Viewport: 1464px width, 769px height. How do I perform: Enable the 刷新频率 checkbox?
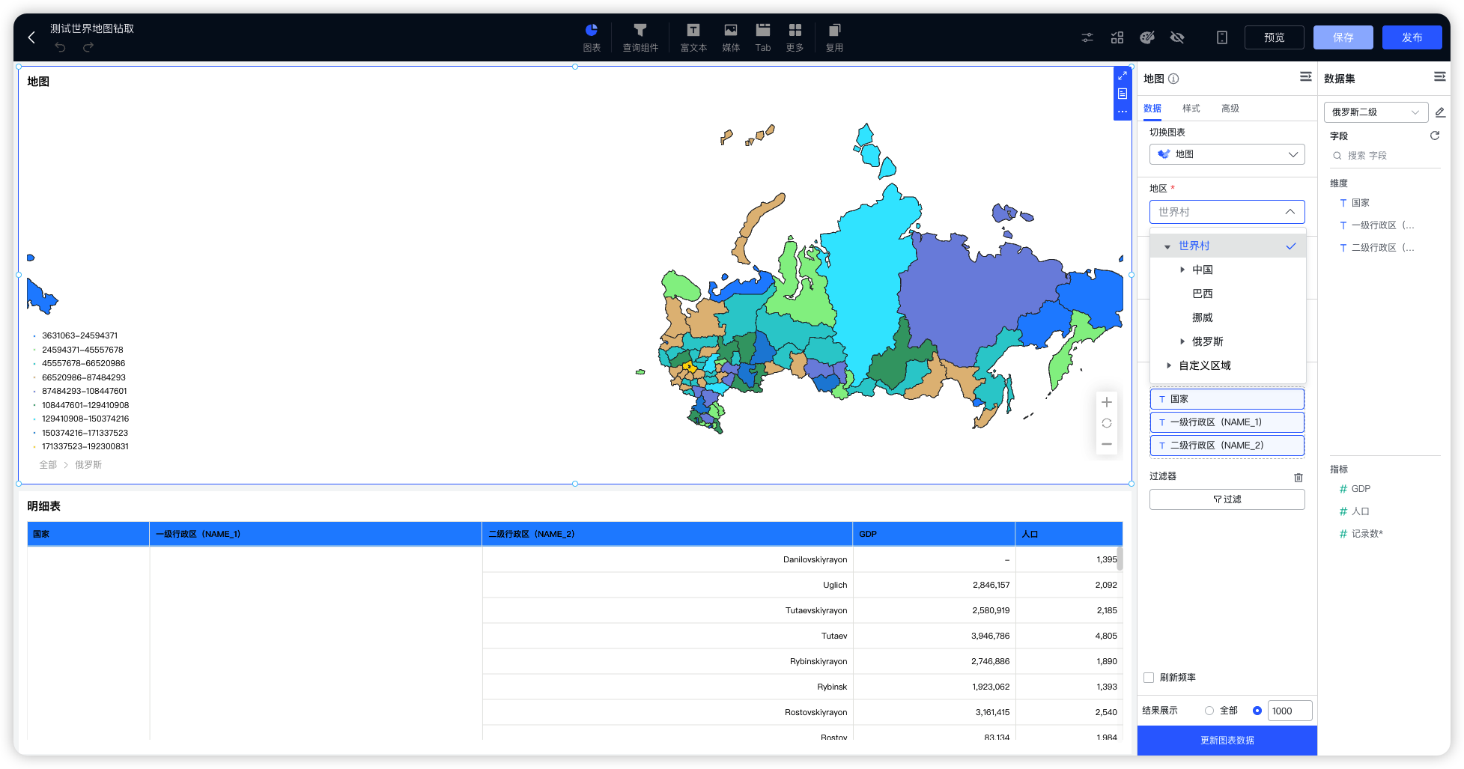pyautogui.click(x=1149, y=677)
